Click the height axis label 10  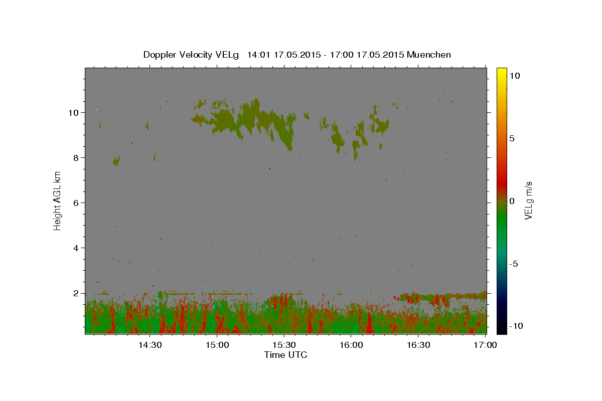coord(73,112)
